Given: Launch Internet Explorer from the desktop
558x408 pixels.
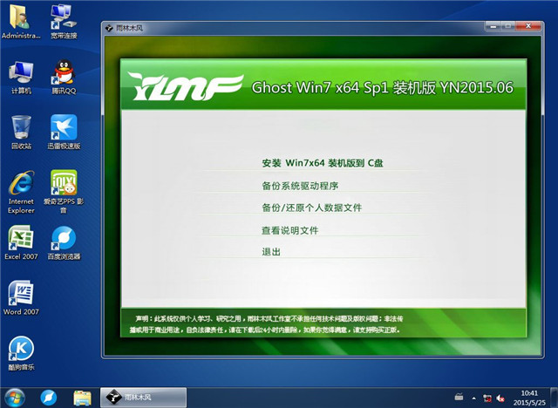Looking at the screenshot, I should point(21,184).
